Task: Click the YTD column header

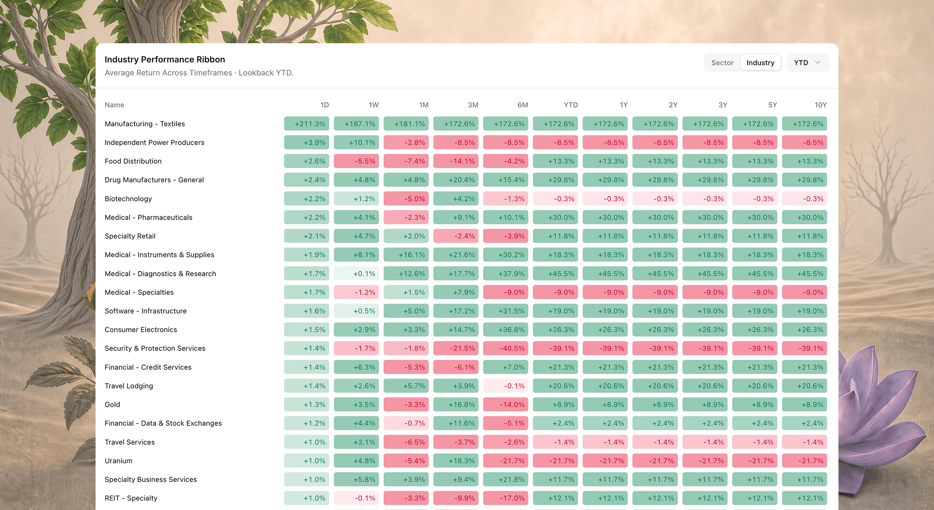Action: coord(571,105)
